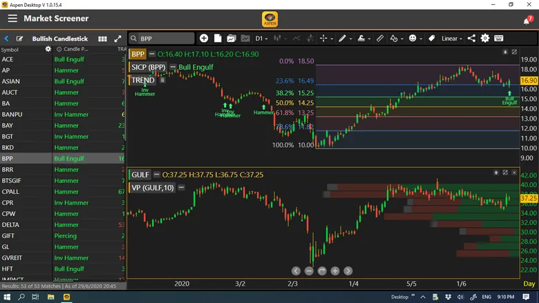This screenshot has width=539, height=303.
Task: Click the BPP symbol search field
Action: click(x=162, y=39)
